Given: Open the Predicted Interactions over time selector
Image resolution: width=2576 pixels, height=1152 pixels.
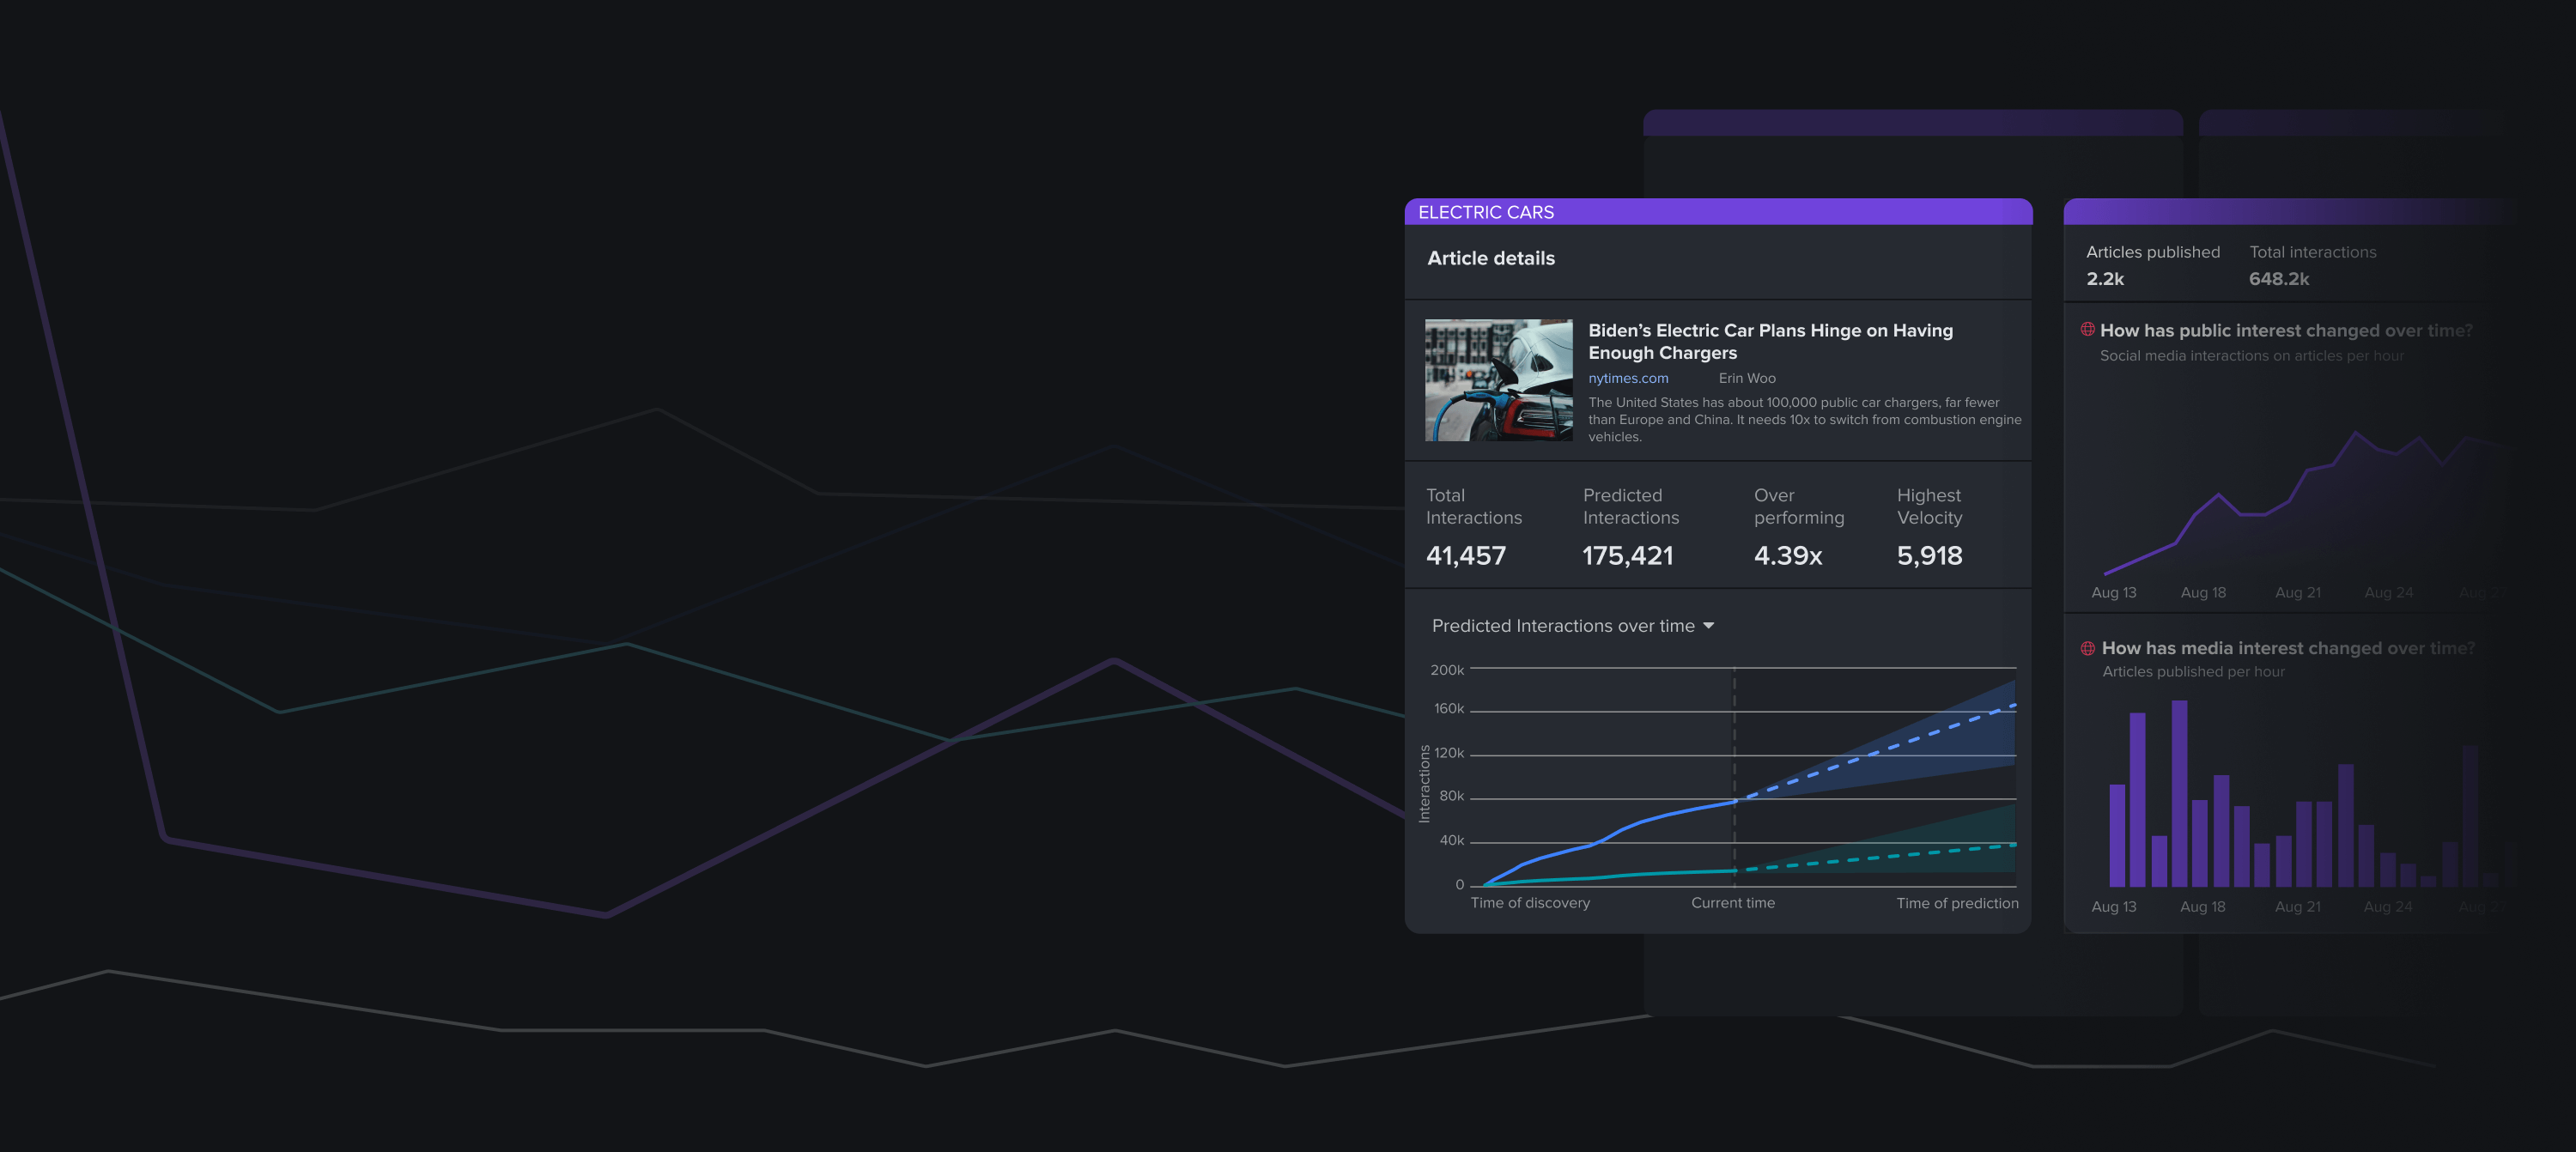Looking at the screenshot, I should (1563, 626).
